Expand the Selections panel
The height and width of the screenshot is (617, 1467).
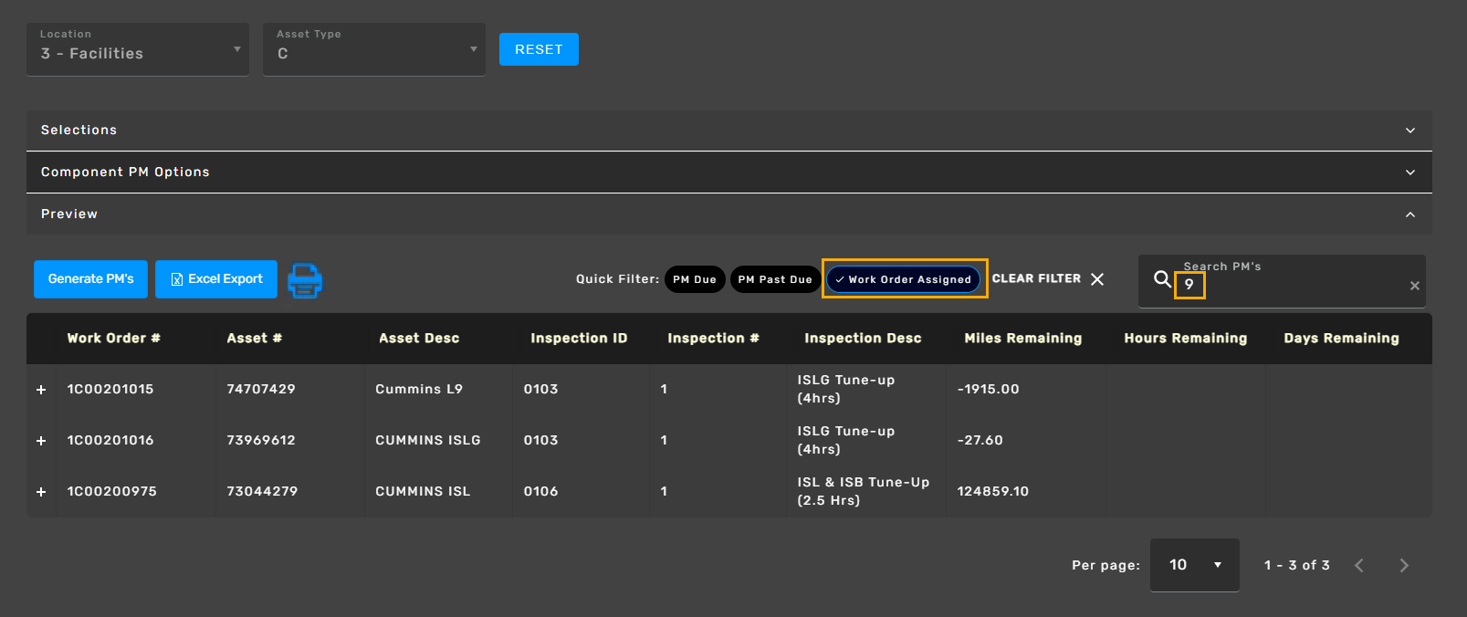coord(728,131)
